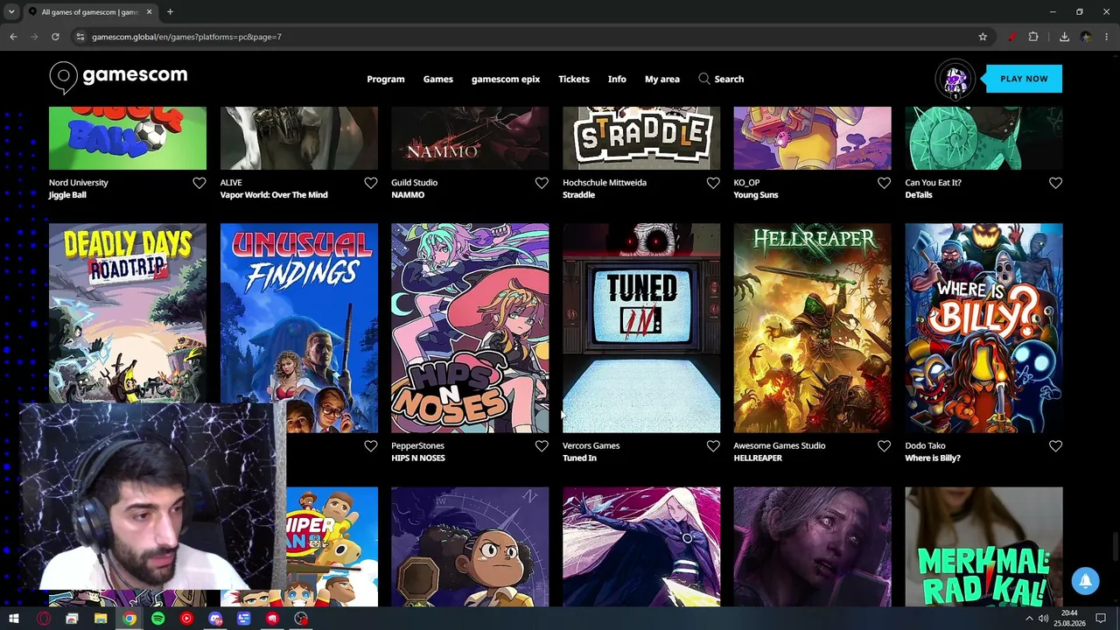The height and width of the screenshot is (630, 1120).
Task: Click the Awesome Games Studio developer name
Action: coord(780,446)
